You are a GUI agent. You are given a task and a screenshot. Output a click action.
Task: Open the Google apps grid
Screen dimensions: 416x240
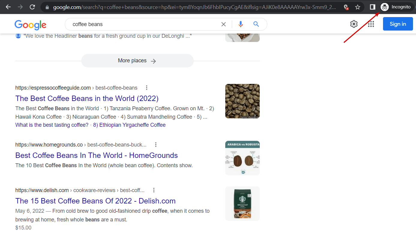click(371, 24)
